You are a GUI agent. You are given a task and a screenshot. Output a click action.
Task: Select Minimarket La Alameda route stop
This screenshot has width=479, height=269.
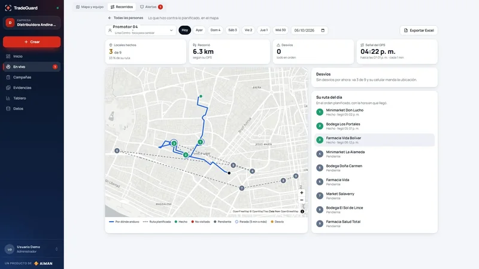[375, 154]
